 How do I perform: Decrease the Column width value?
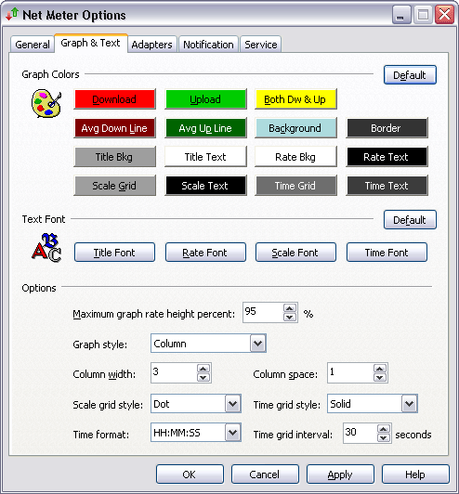click(203, 377)
